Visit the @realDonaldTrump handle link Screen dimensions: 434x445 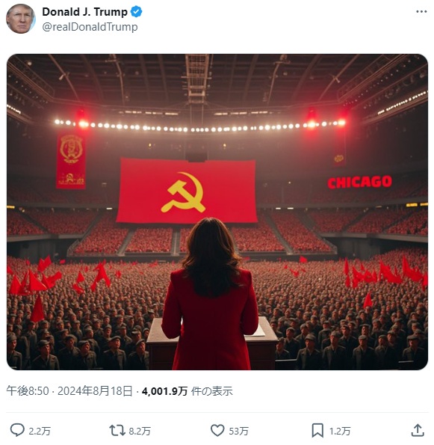90,27
